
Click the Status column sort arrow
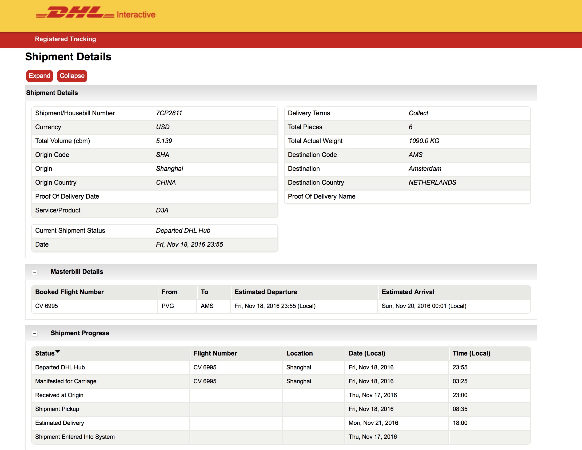pyautogui.click(x=58, y=351)
